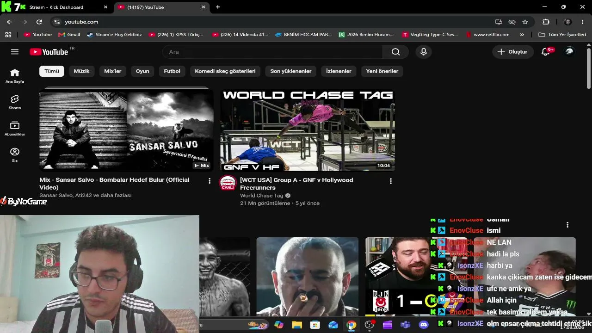This screenshot has width=592, height=333.
Task: Open options menu for WCT USA video
Action: pos(391,181)
